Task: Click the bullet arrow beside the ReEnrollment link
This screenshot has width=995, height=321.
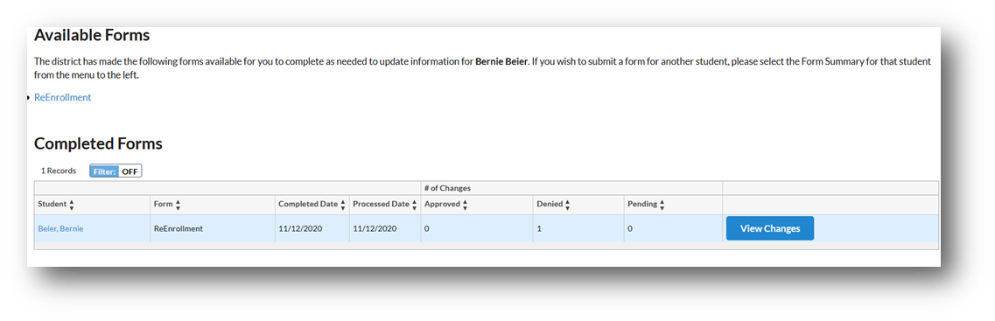Action: point(29,98)
